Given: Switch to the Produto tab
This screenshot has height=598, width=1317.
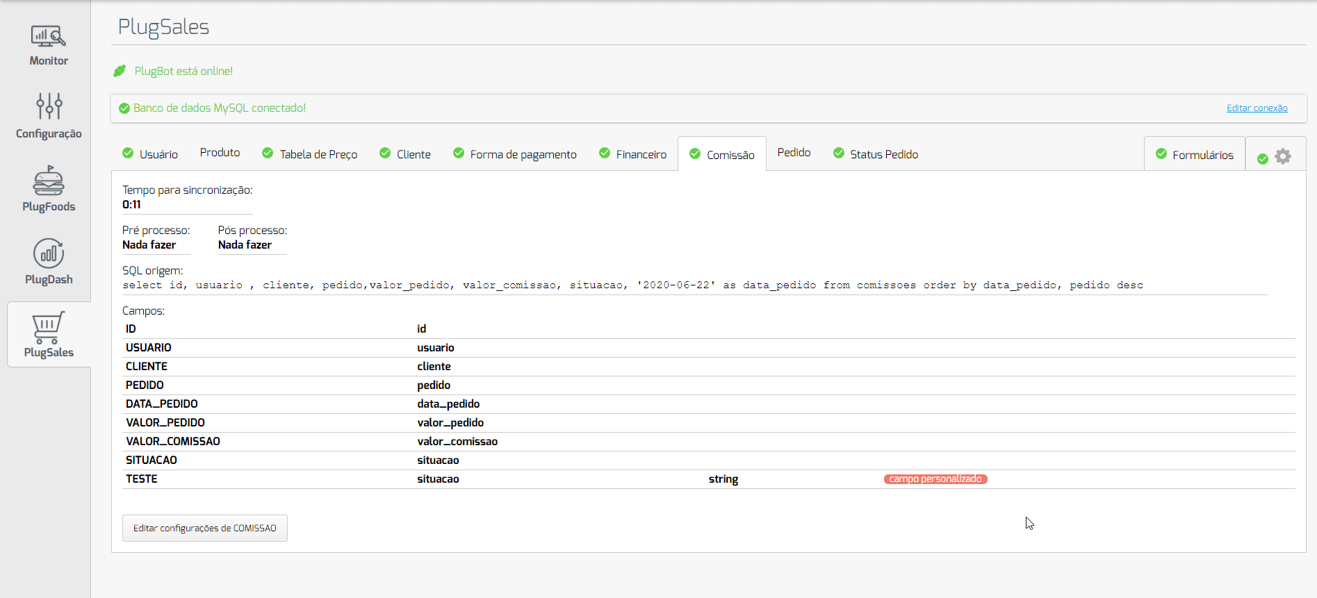Looking at the screenshot, I should tap(220, 153).
